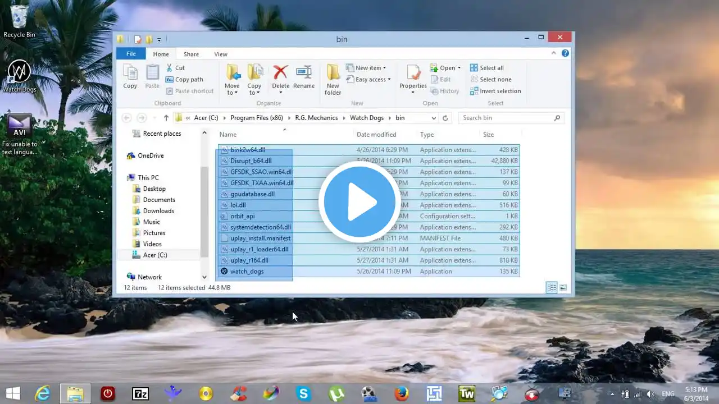
Task: Switch to details view toggle
Action: click(552, 288)
